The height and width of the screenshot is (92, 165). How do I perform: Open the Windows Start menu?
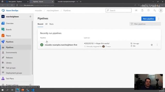[x=2, y=90]
